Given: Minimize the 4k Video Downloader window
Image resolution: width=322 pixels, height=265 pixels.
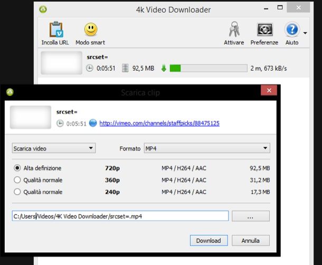Looking at the screenshot, I should [x=266, y=9].
